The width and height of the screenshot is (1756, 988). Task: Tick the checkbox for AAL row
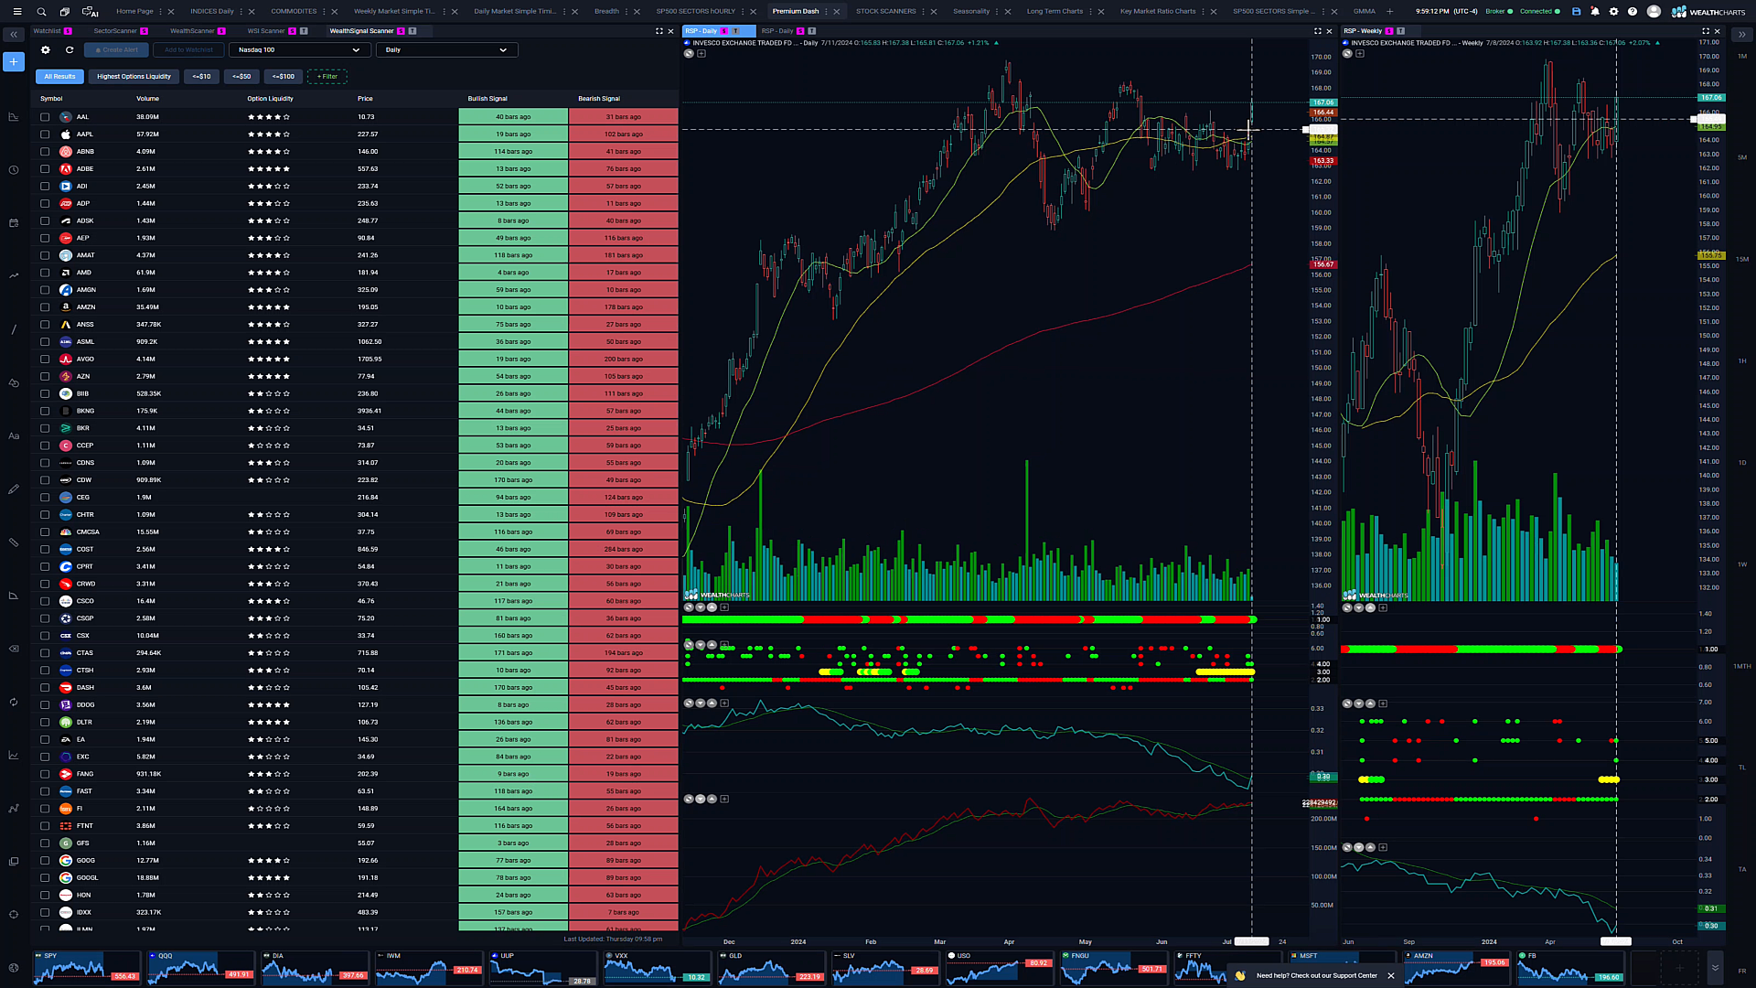(45, 117)
